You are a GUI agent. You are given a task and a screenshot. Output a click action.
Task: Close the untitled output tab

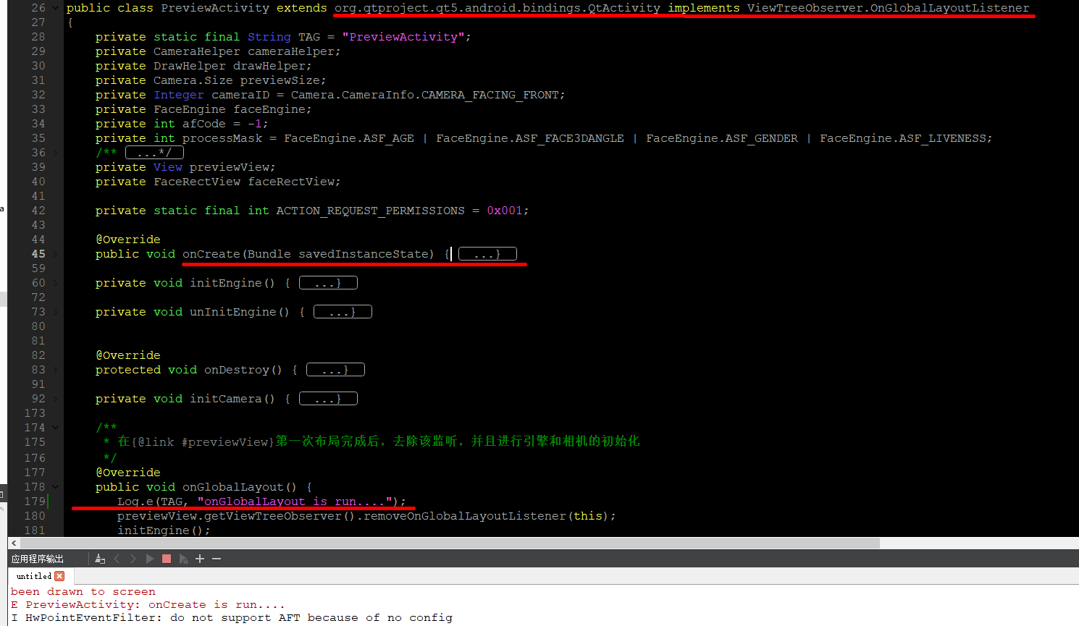tap(59, 576)
